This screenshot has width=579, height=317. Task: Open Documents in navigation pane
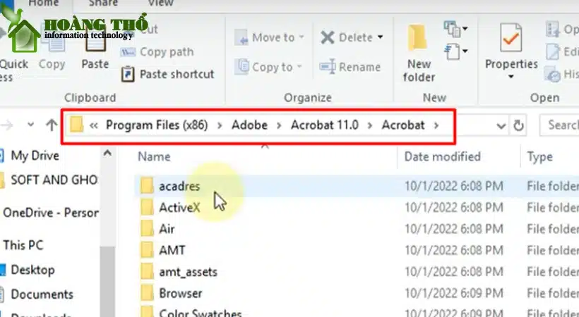pyautogui.click(x=42, y=294)
